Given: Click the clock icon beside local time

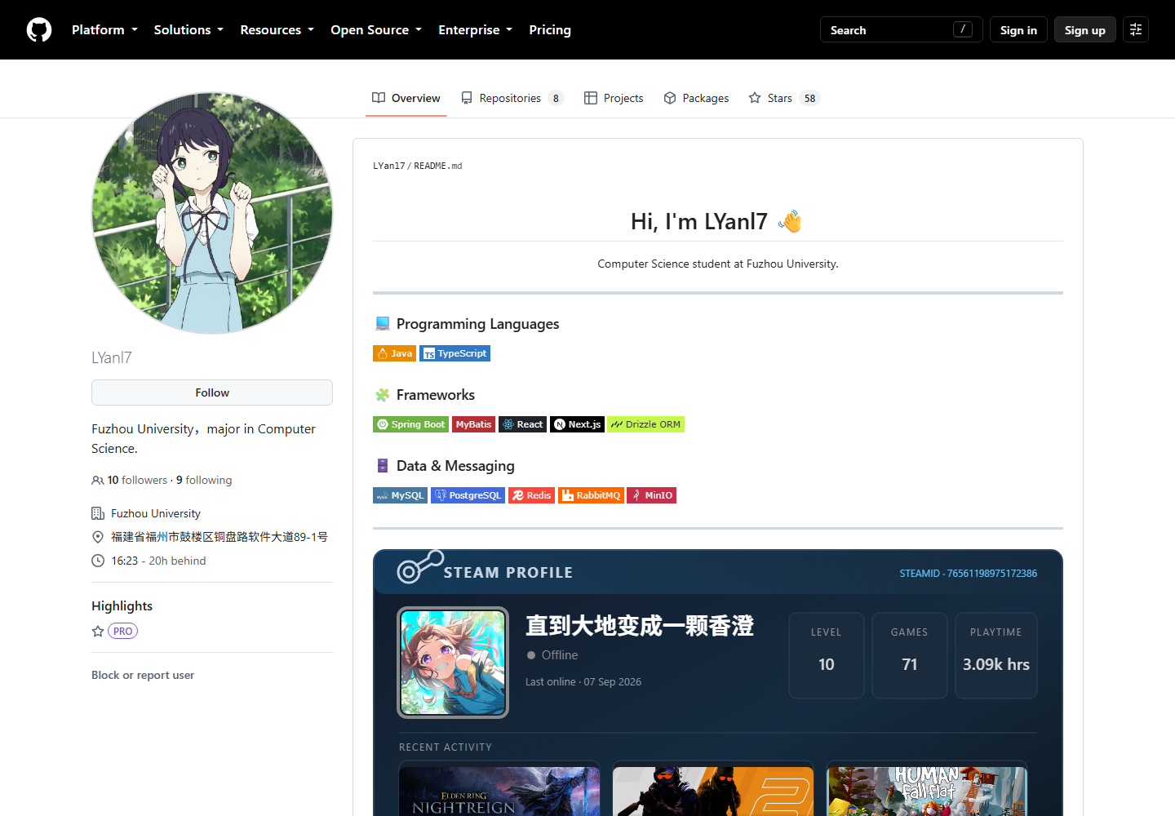Looking at the screenshot, I should tap(98, 561).
